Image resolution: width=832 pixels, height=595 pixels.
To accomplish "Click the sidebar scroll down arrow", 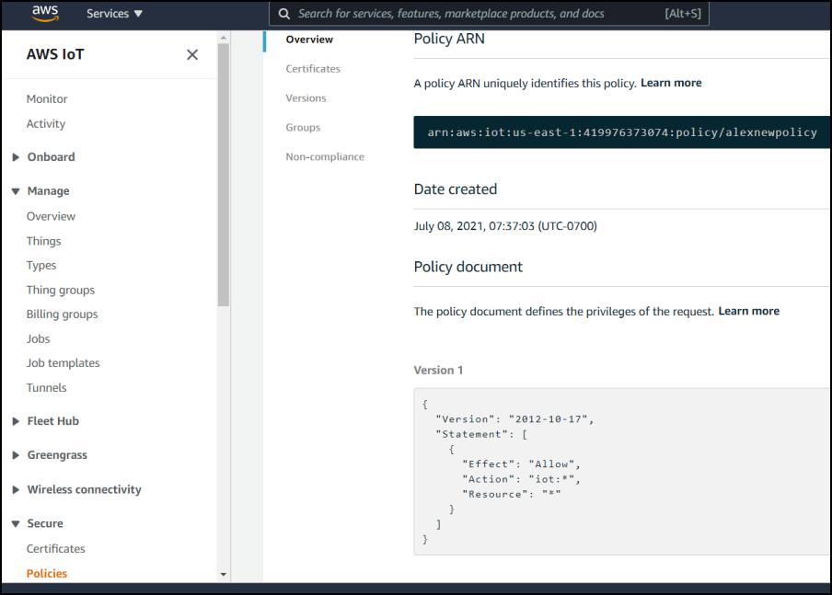I will 224,575.
